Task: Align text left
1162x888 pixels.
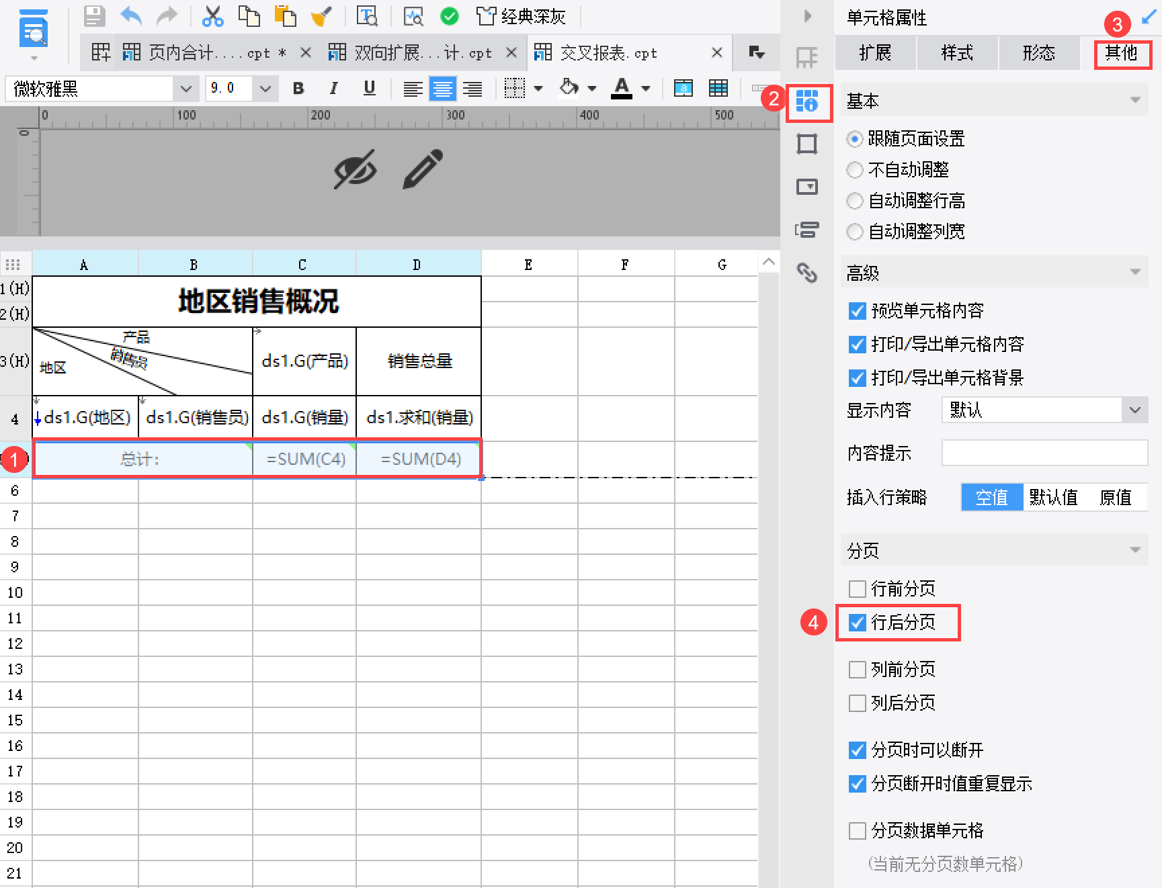Action: pyautogui.click(x=413, y=89)
